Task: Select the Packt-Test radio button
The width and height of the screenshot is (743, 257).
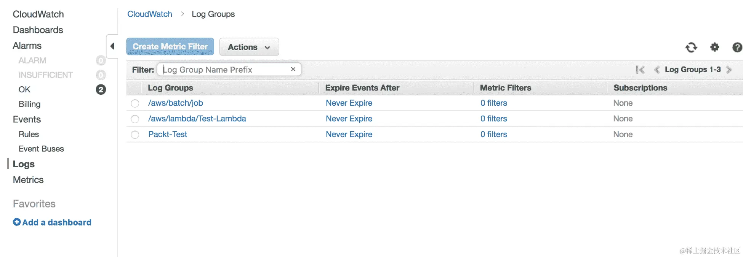Action: point(135,135)
